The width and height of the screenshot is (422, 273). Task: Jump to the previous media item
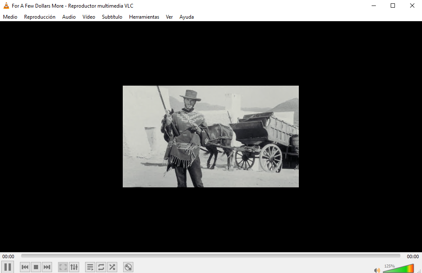point(25,267)
